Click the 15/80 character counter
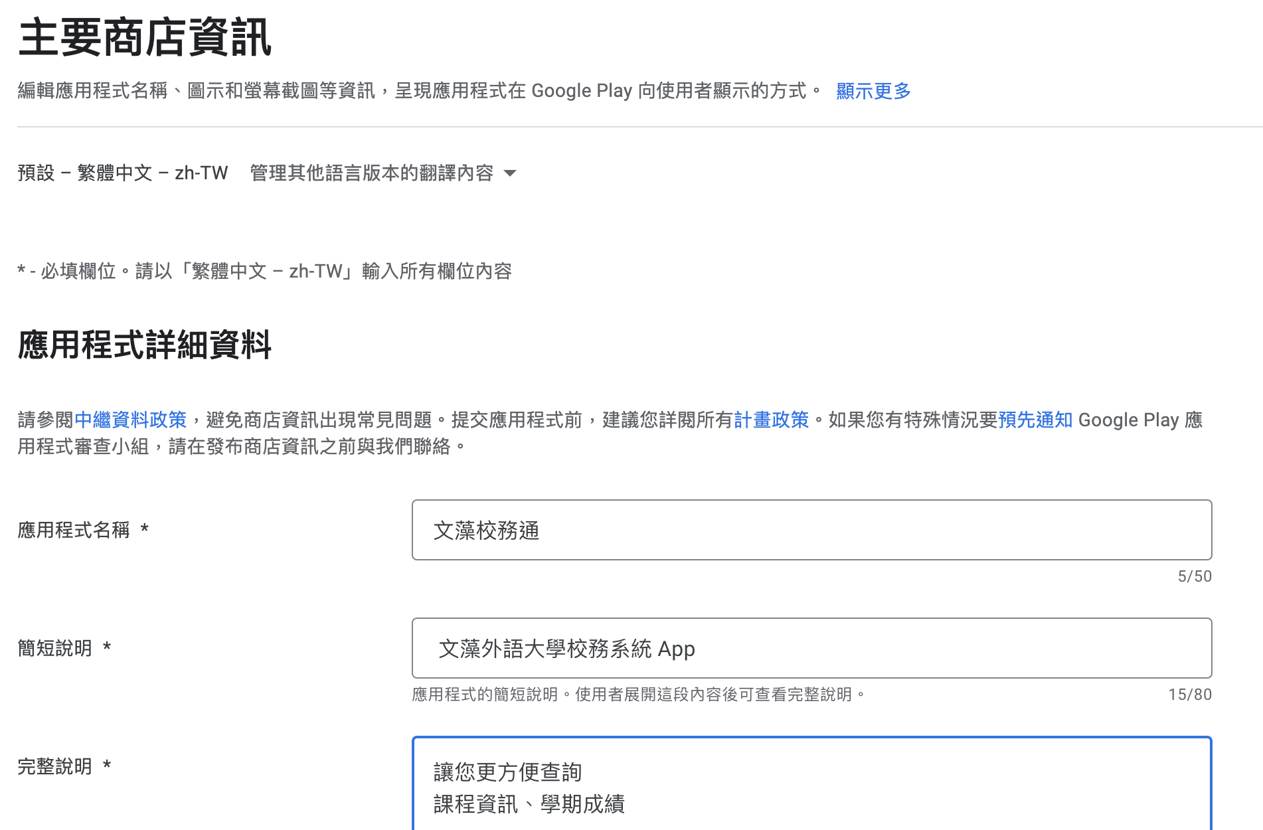 click(1189, 695)
